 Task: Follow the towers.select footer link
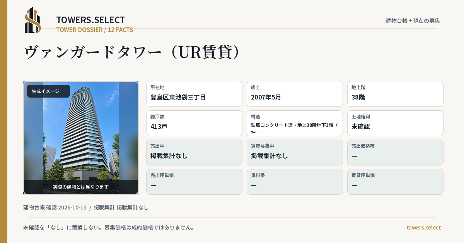pyautogui.click(x=423, y=228)
